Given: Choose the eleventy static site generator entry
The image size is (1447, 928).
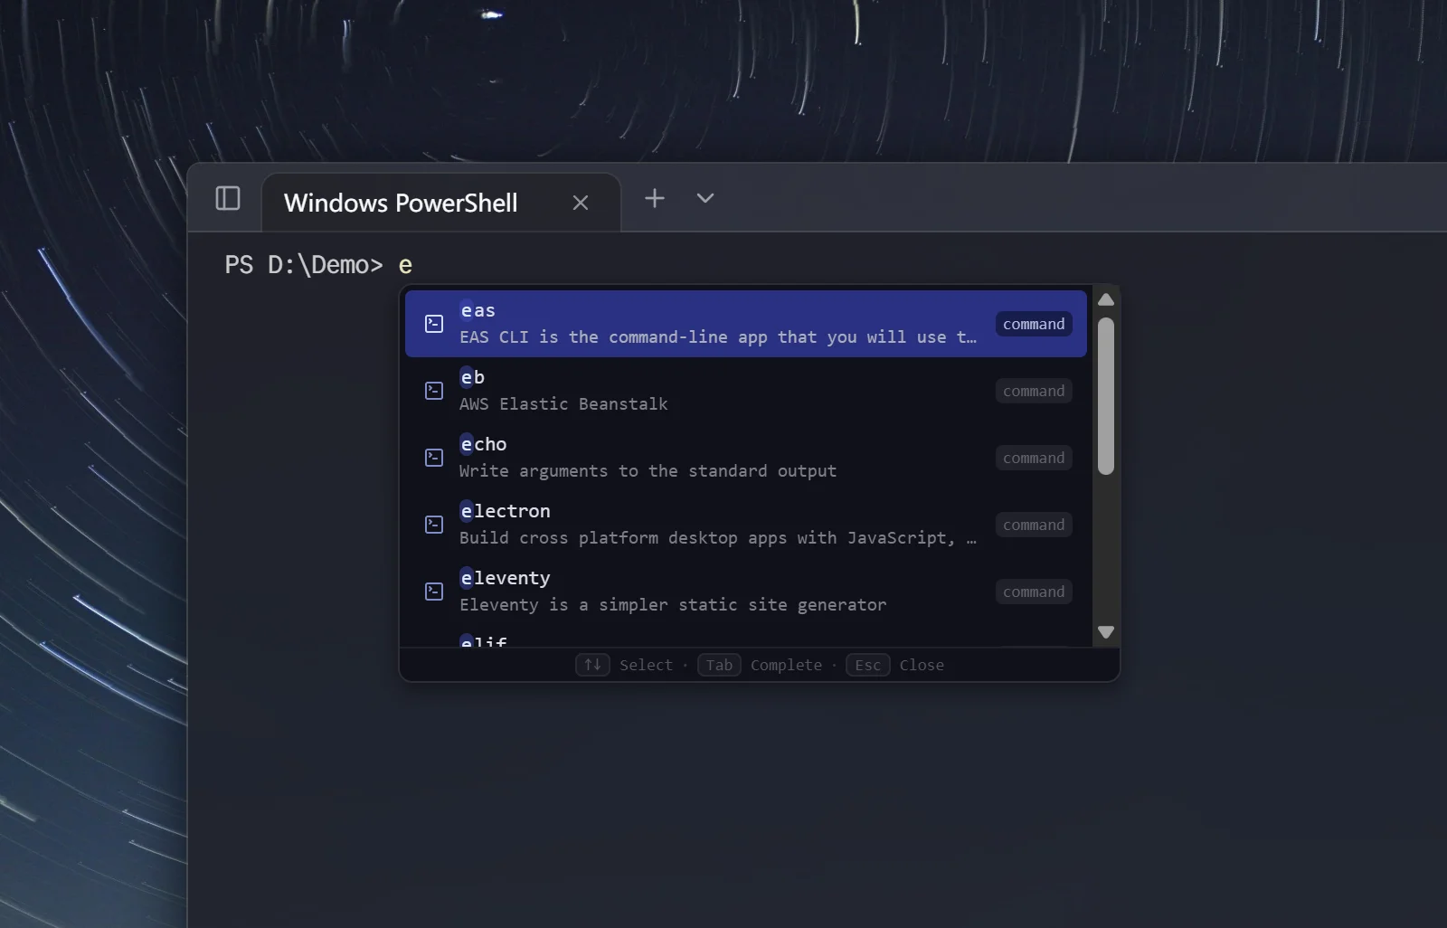Looking at the screenshot, I should click(x=714, y=592).
